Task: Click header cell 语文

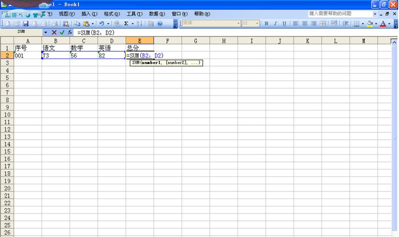Action: coord(56,48)
